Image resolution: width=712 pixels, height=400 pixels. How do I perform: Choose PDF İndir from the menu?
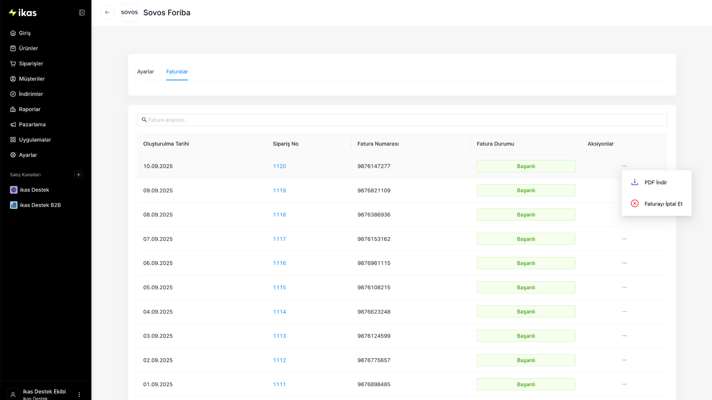click(x=656, y=182)
